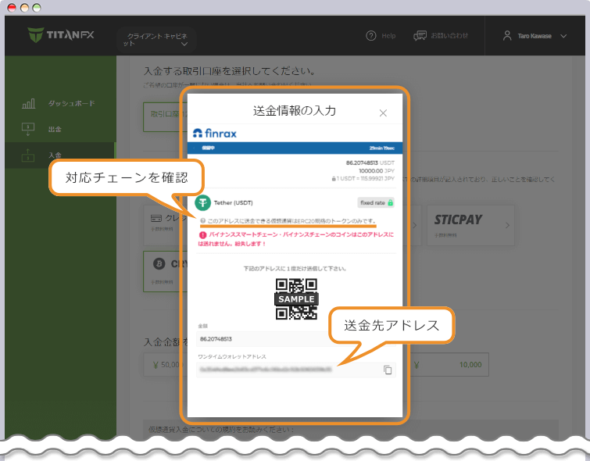Click the Help question mark icon
The image size is (590, 461).
371,36
